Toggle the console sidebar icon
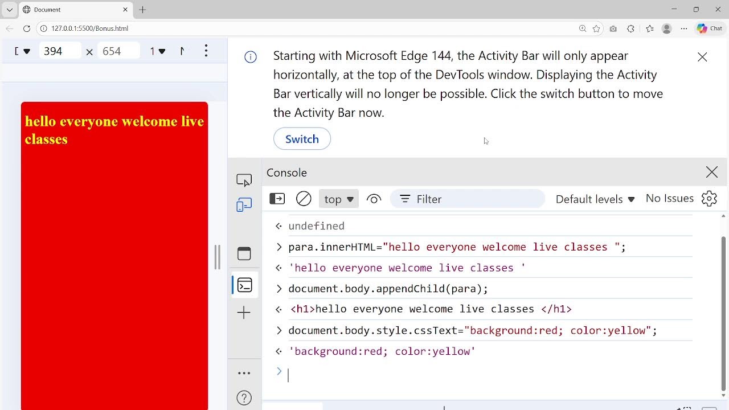Viewport: 729px width, 410px height. [x=277, y=199]
